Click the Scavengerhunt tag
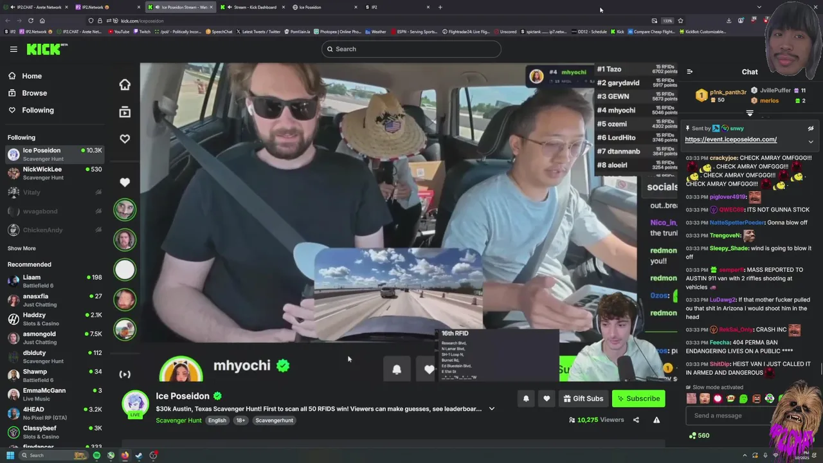This screenshot has height=463, width=823. coord(274,421)
